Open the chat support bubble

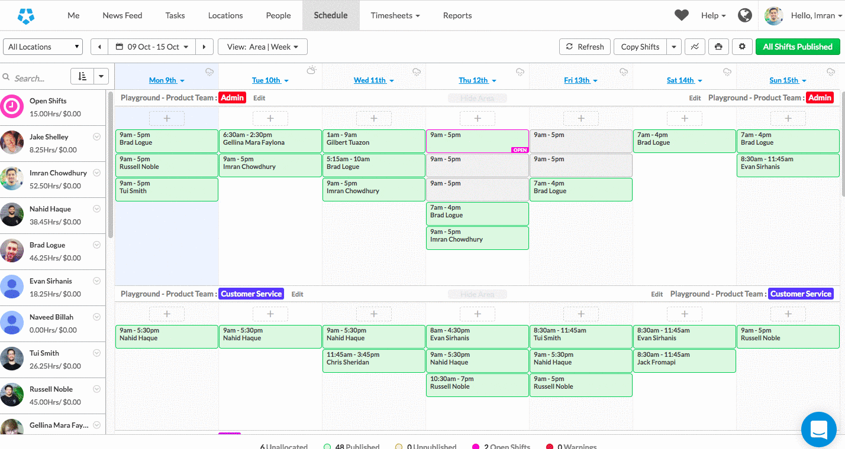(818, 430)
